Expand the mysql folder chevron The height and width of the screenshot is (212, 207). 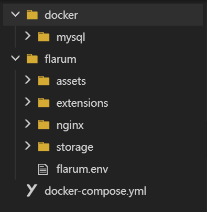tap(28, 36)
